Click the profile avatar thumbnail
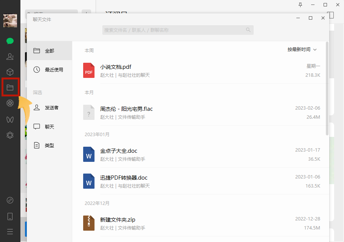This screenshot has height=242, width=344. pyautogui.click(x=10, y=21)
